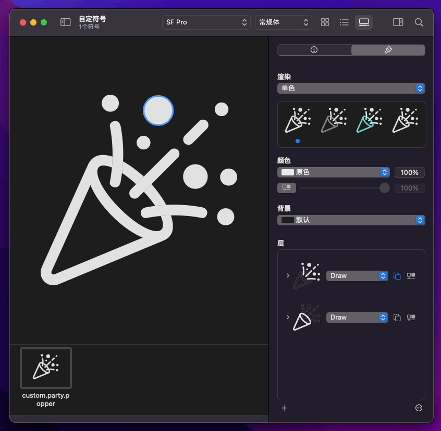Toggle the color opacity slider button
This screenshot has height=431, width=441.
click(287, 187)
